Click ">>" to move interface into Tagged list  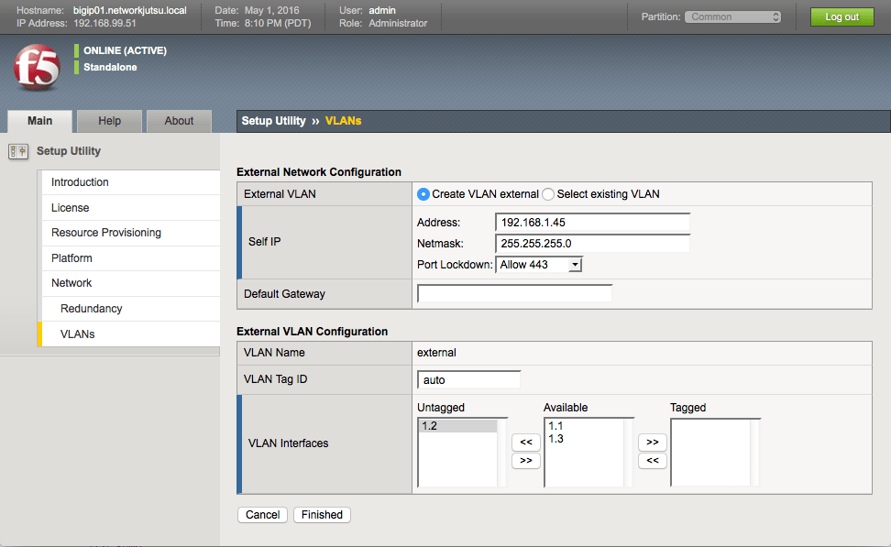click(x=652, y=442)
